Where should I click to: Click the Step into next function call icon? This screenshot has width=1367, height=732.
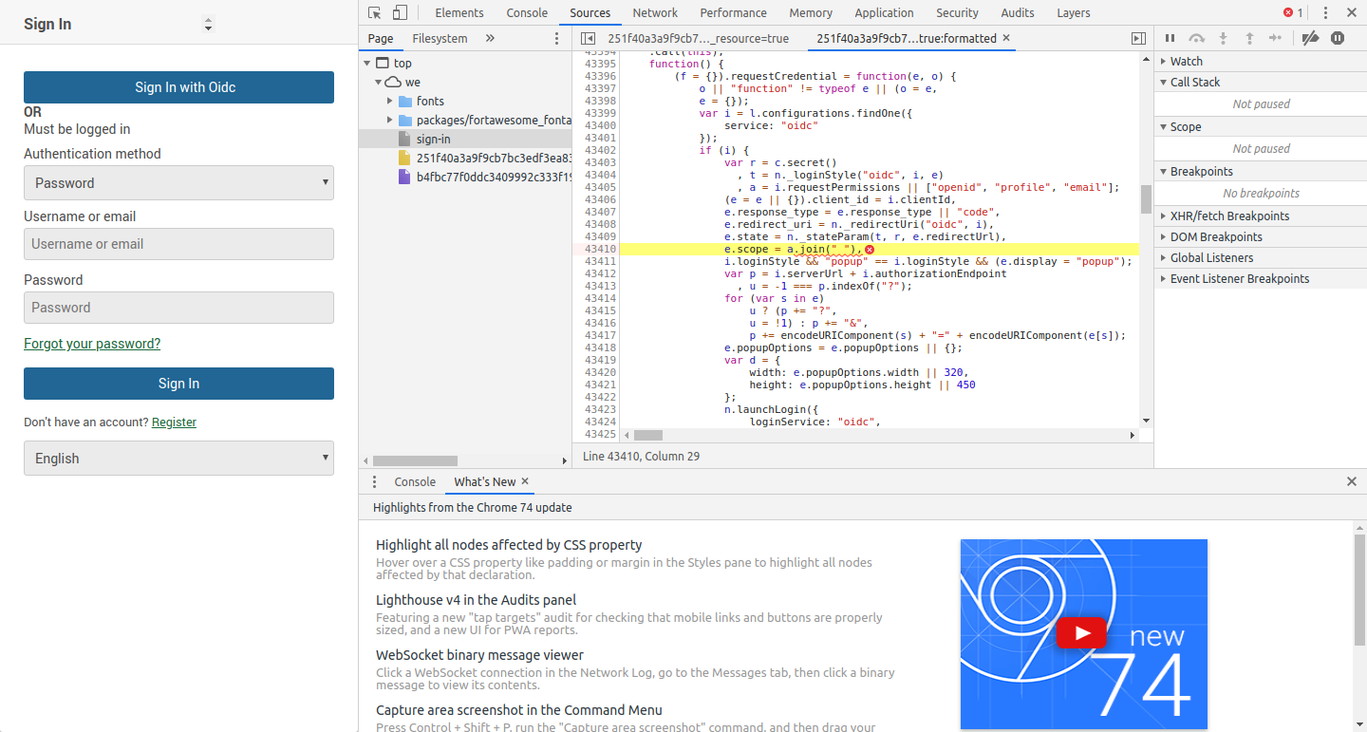pyautogui.click(x=1222, y=38)
